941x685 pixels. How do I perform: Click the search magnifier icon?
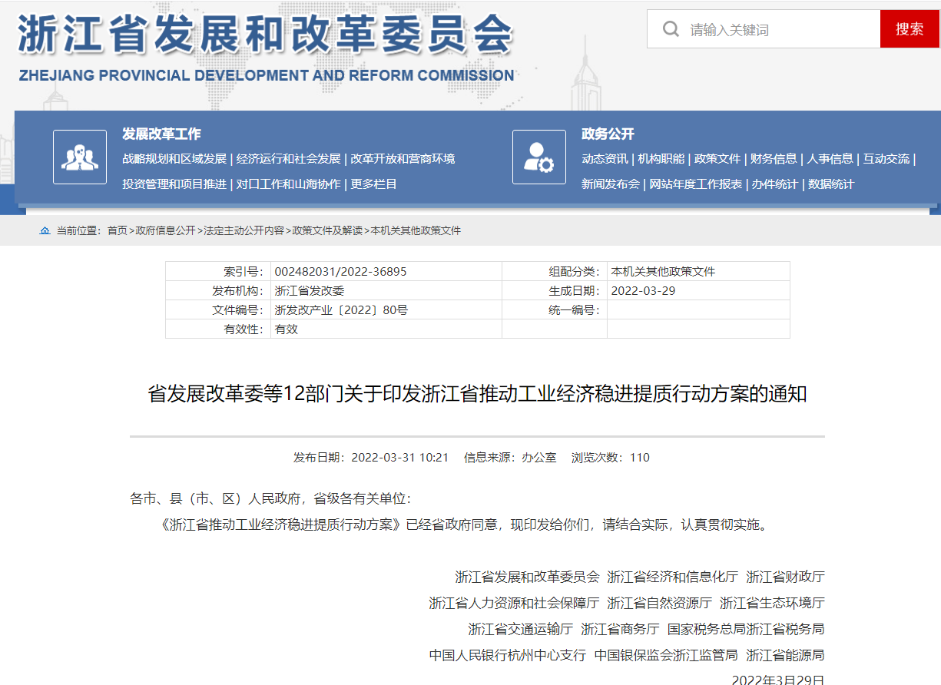click(x=671, y=29)
